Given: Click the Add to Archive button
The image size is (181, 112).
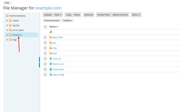Looking at the screenshot, I should coord(120,15).
